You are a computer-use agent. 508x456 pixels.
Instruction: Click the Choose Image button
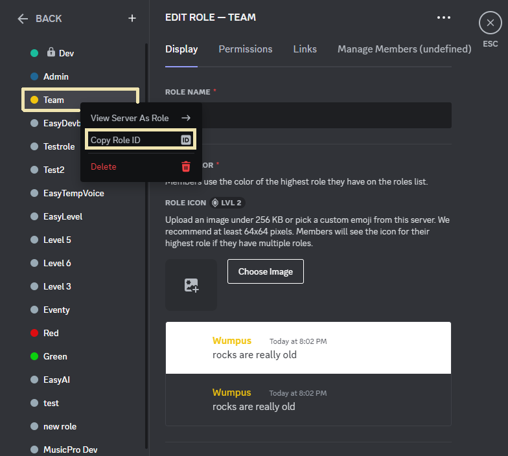pos(266,271)
